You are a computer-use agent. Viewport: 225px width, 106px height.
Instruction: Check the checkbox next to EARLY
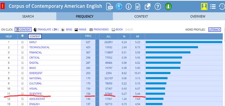22,42
